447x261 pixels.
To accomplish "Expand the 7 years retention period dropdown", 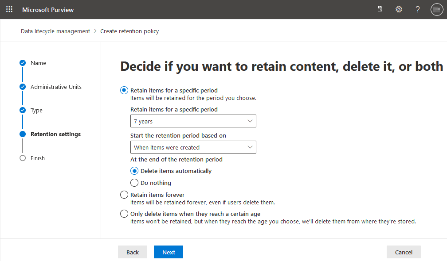I will coord(193,121).
